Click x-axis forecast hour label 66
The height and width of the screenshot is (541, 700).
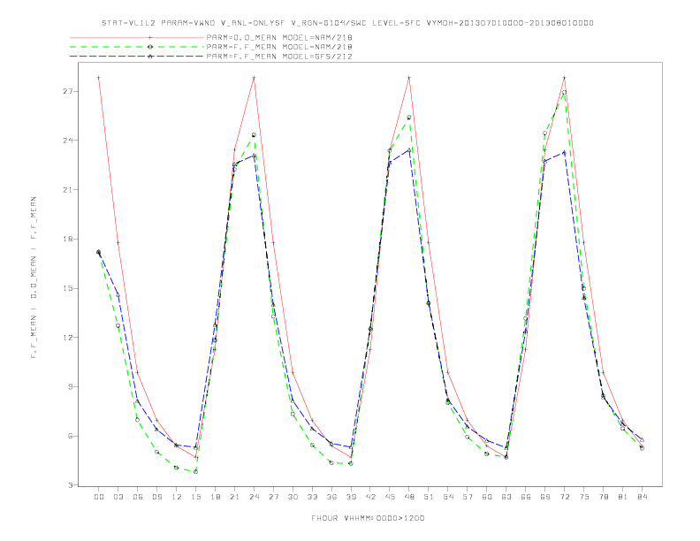coord(526,497)
